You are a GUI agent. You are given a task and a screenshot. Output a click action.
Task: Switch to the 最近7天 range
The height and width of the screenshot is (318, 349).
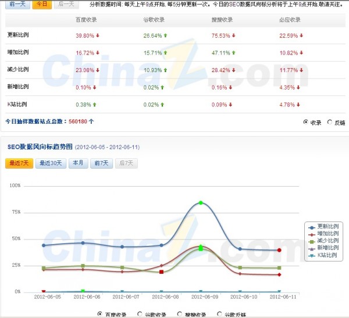[x=19, y=163]
